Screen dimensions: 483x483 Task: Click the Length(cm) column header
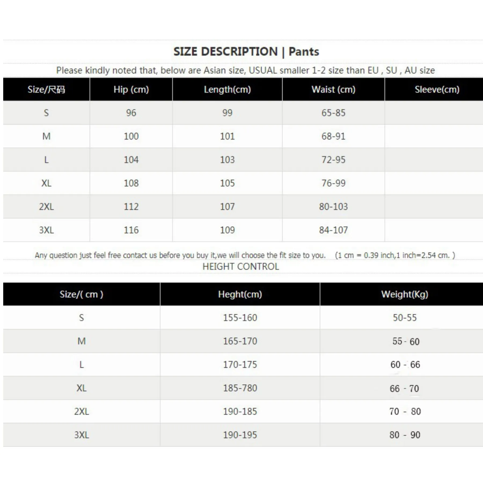[x=227, y=89]
